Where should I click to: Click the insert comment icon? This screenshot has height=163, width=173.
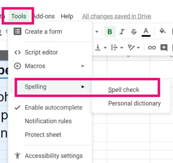click(x=164, y=47)
